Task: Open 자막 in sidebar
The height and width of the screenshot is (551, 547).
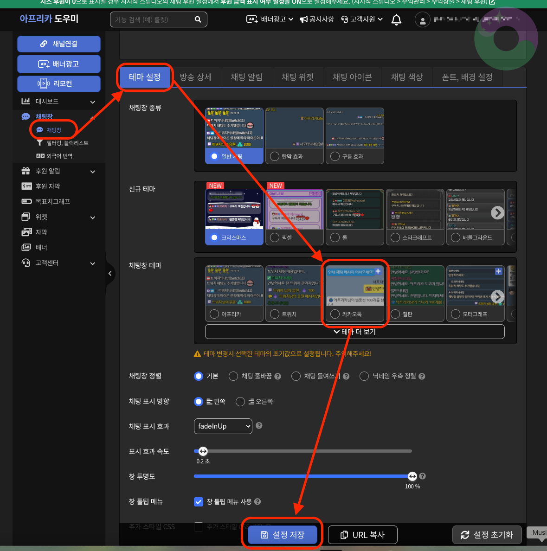Action: coord(41,232)
